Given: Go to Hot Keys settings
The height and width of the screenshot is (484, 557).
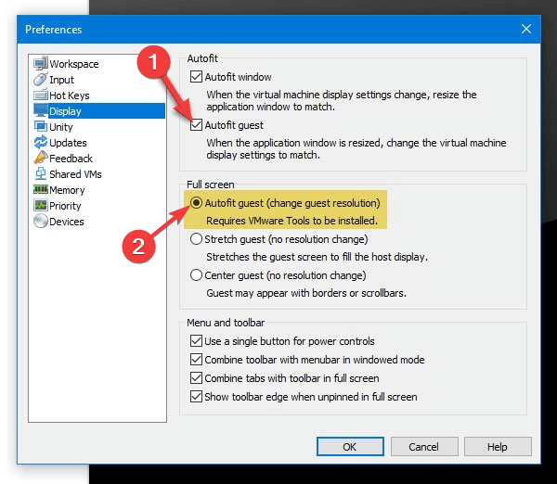Looking at the screenshot, I should (x=70, y=96).
